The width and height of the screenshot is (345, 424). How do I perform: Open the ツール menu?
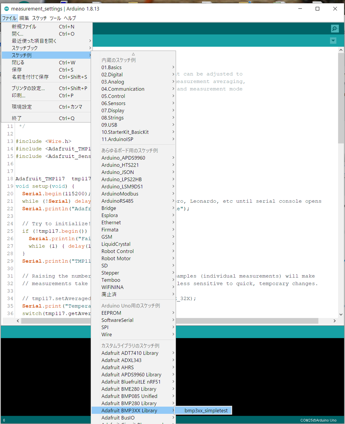55,18
